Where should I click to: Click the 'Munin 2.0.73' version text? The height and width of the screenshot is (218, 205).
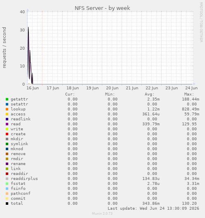(x=102, y=213)
